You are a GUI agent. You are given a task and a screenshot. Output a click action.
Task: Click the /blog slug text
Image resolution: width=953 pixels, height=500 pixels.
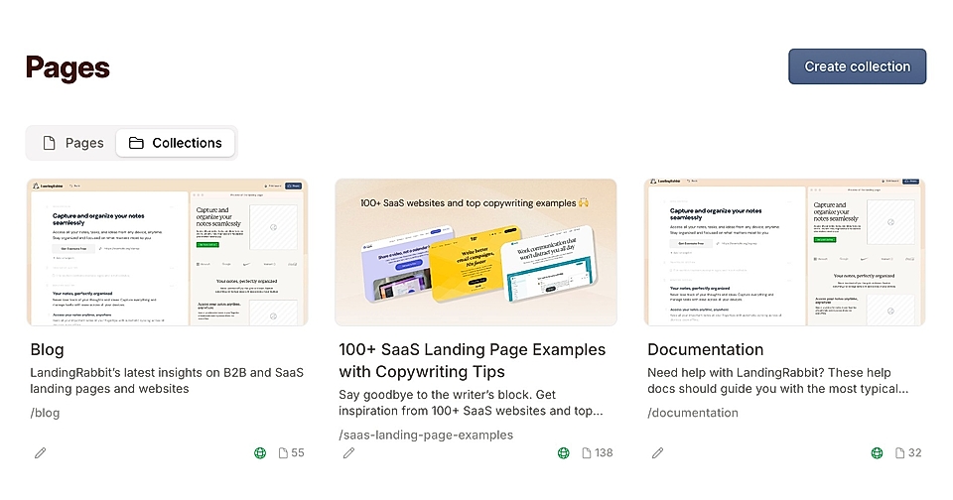coord(45,413)
